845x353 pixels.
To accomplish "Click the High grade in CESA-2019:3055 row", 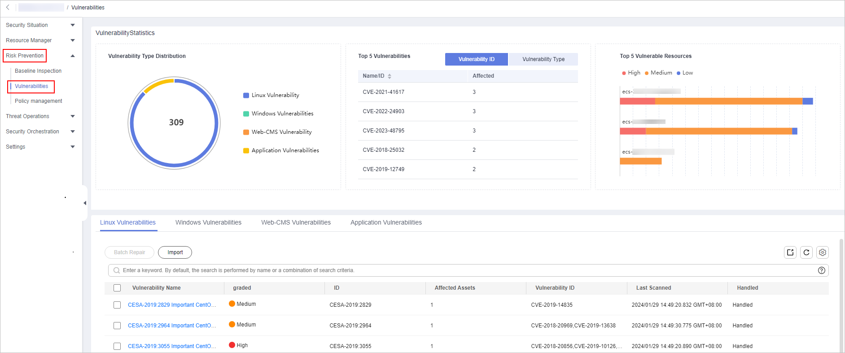I will click(238, 345).
